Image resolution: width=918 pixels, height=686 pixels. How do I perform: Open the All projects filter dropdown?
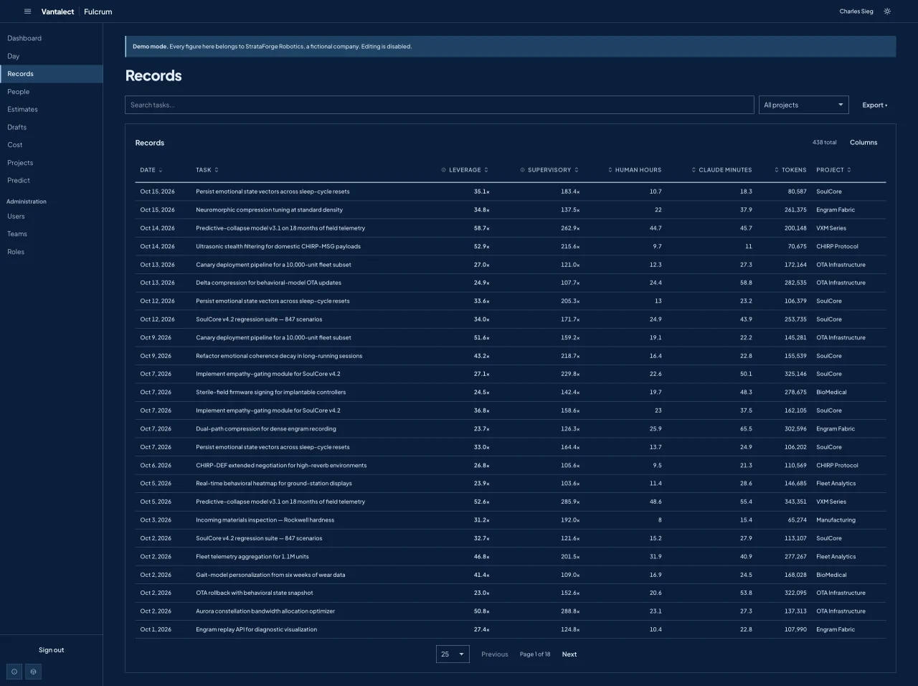click(x=804, y=105)
